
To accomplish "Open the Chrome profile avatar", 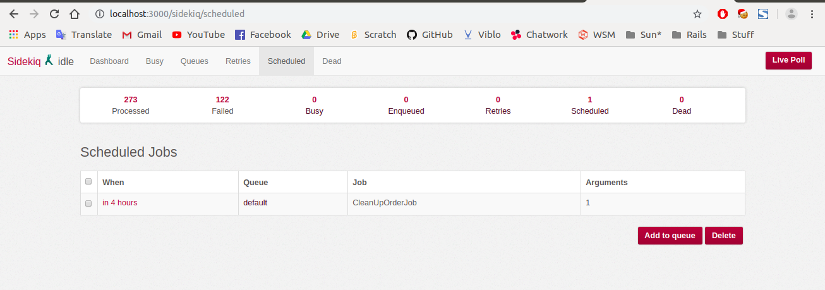I will pos(792,14).
